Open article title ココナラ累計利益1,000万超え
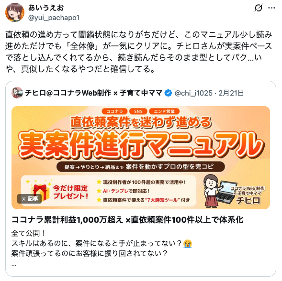This screenshot has width=282, height=281. (127, 220)
